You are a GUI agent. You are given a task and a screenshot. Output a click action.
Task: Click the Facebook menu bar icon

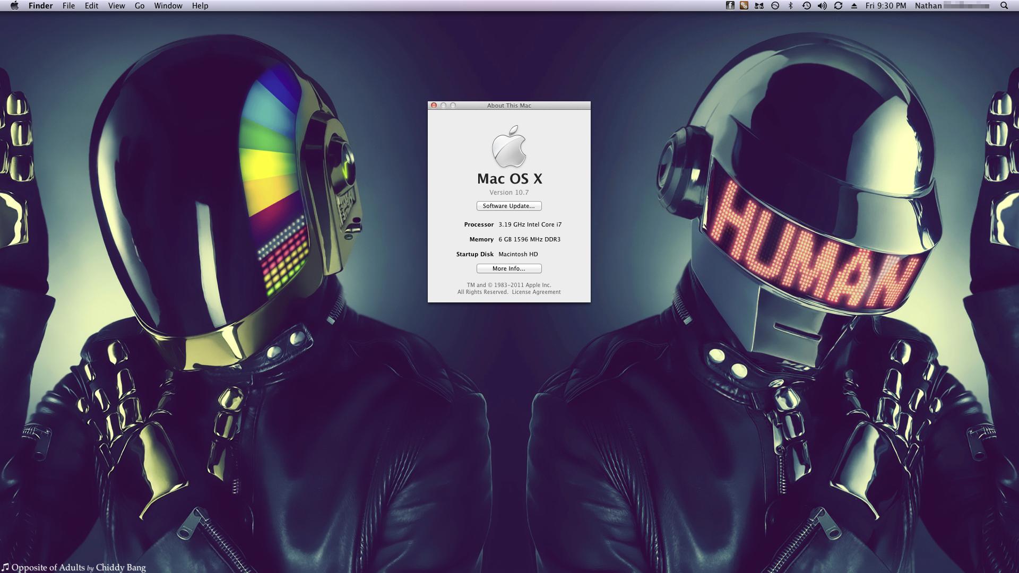tap(730, 6)
